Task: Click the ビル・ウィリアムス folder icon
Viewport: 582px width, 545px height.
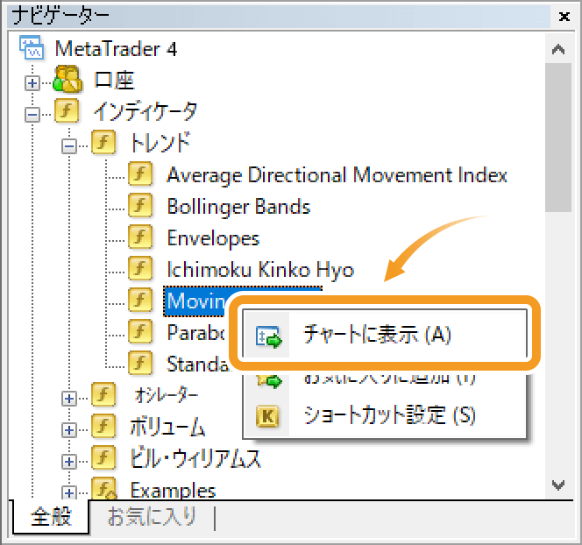Action: [103, 457]
